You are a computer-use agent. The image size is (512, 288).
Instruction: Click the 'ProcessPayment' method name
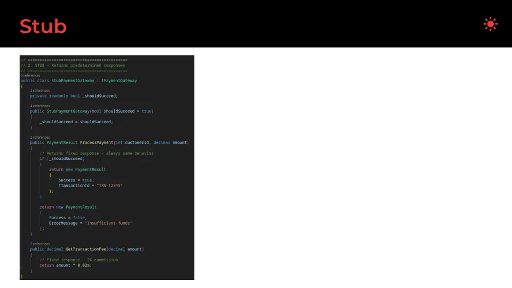pos(97,143)
